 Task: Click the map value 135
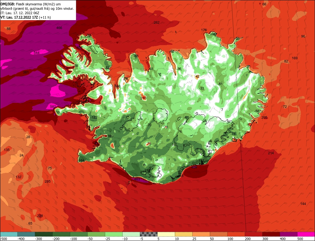click(x=7, y=150)
